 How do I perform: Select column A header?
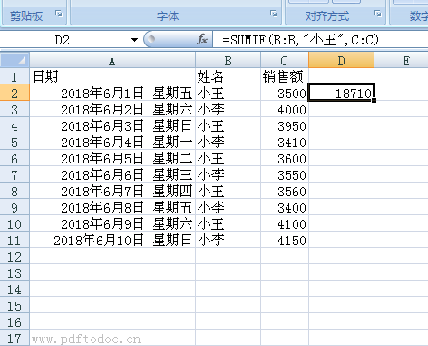pos(112,61)
